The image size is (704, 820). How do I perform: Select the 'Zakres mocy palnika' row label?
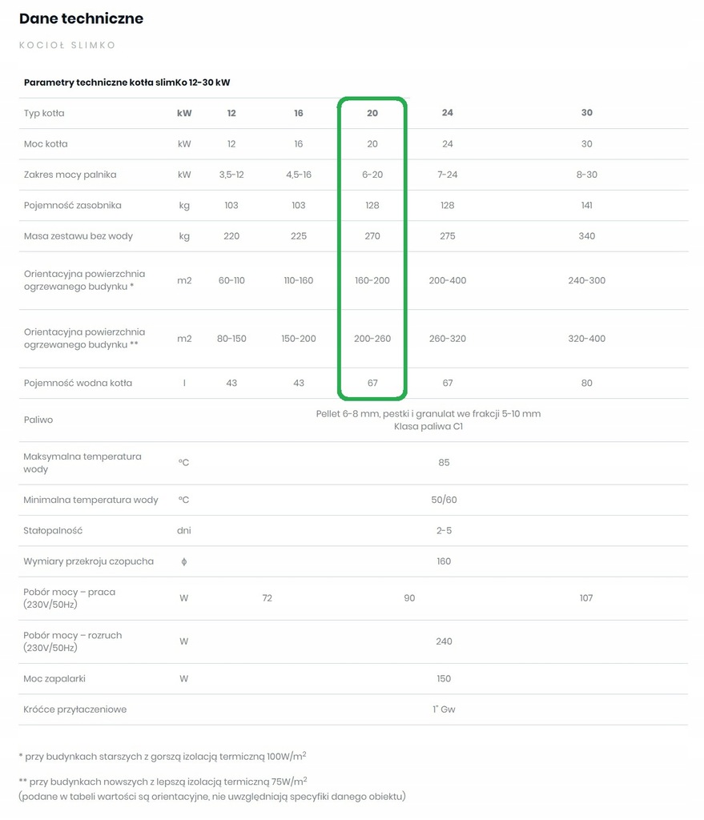point(70,175)
